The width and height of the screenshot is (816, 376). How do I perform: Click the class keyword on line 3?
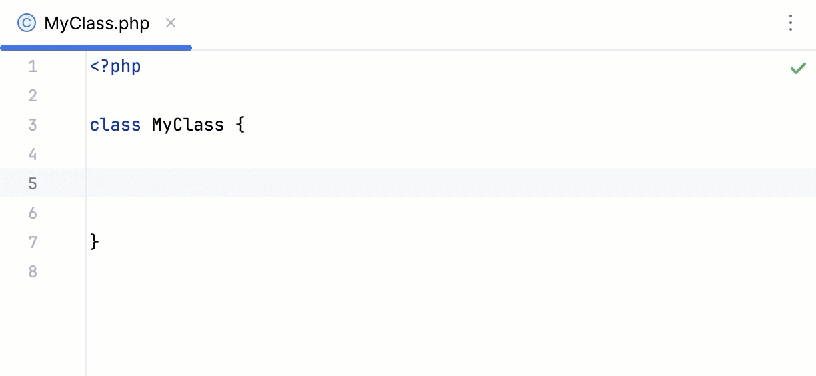(115, 125)
